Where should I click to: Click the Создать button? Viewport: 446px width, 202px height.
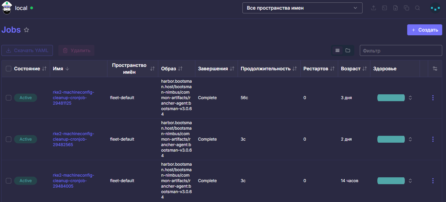click(x=424, y=30)
